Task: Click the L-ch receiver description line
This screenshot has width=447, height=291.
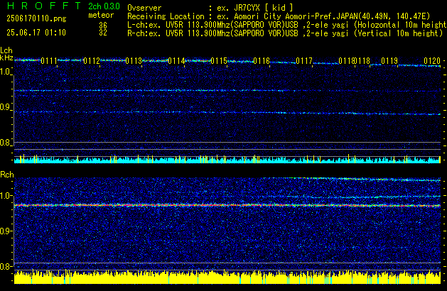Action: 287,25
